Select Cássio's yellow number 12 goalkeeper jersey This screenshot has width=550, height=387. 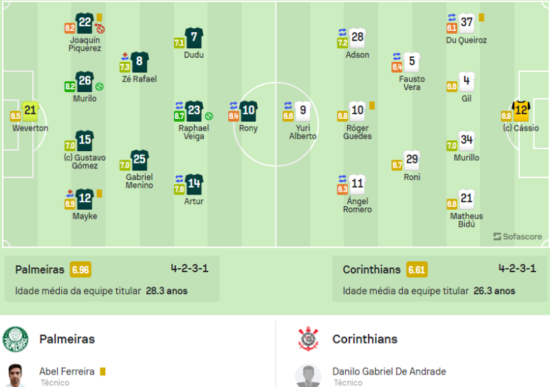tap(521, 110)
